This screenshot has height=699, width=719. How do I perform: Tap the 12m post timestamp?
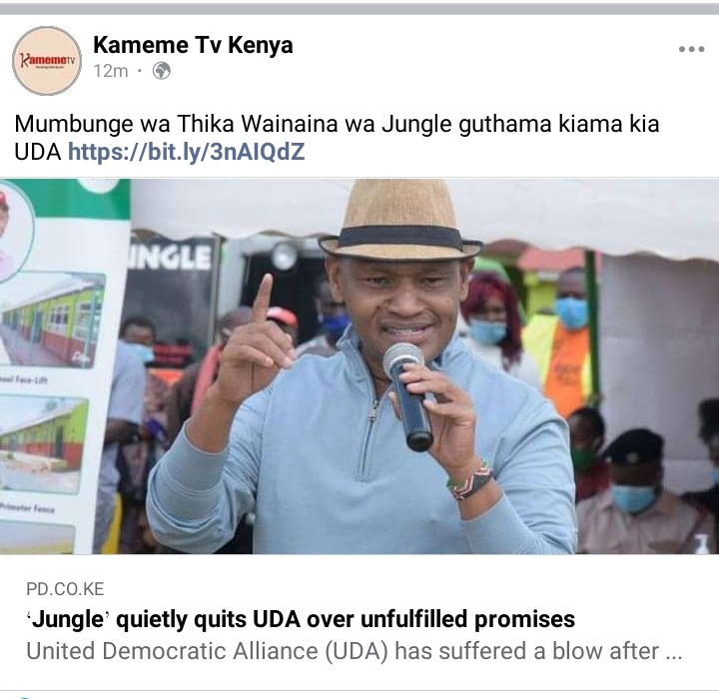point(111,71)
